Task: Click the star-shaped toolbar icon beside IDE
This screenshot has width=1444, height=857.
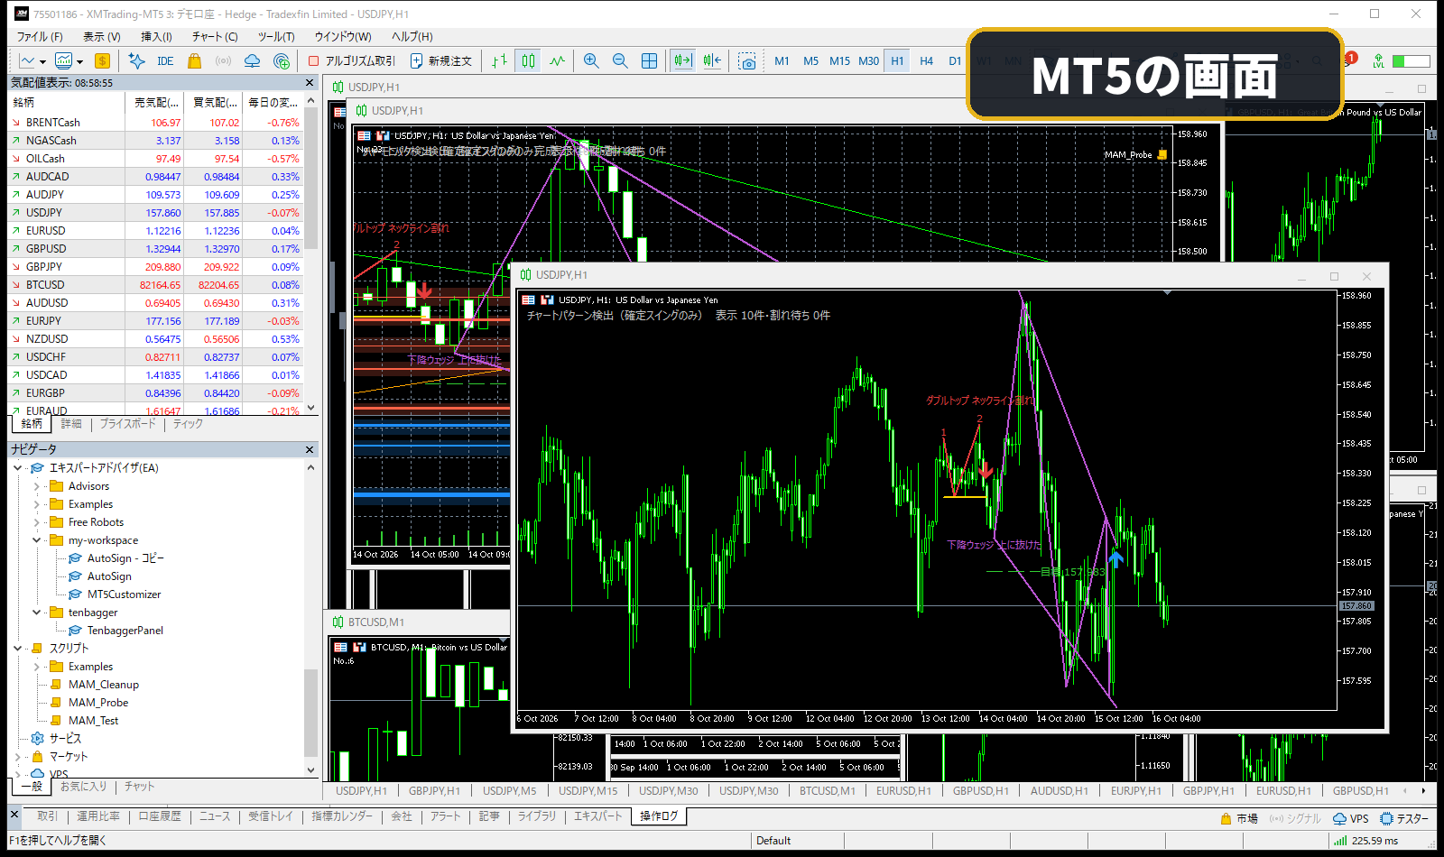Action: point(136,61)
